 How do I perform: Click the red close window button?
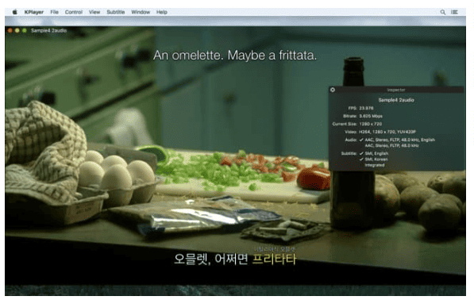[10, 30]
